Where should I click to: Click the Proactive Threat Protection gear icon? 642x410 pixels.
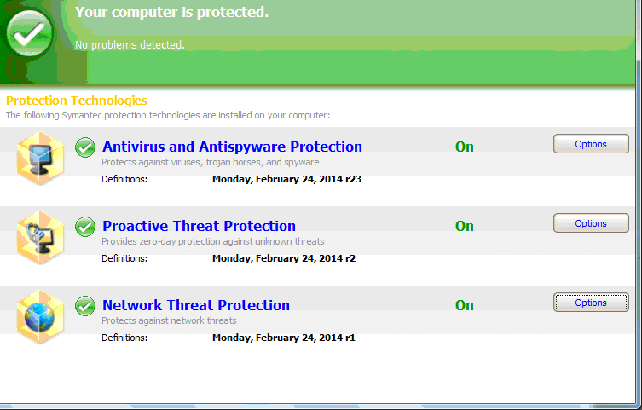(x=40, y=236)
